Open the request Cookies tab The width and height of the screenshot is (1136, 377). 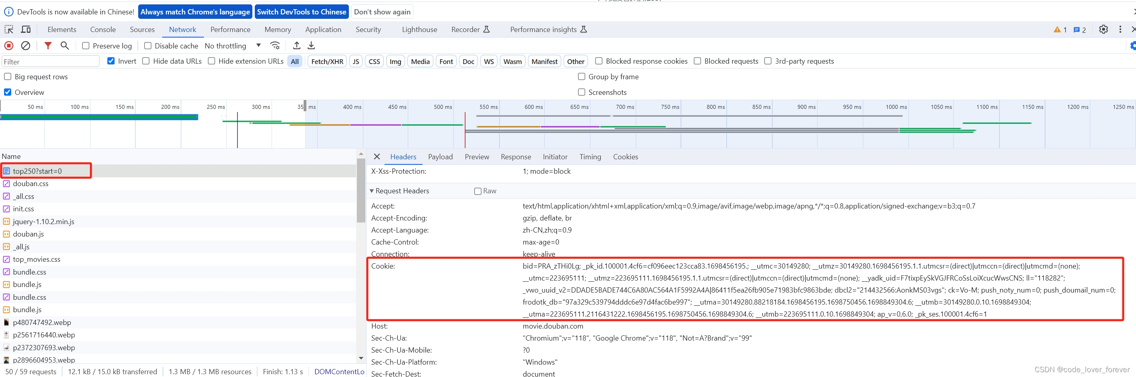tap(625, 157)
